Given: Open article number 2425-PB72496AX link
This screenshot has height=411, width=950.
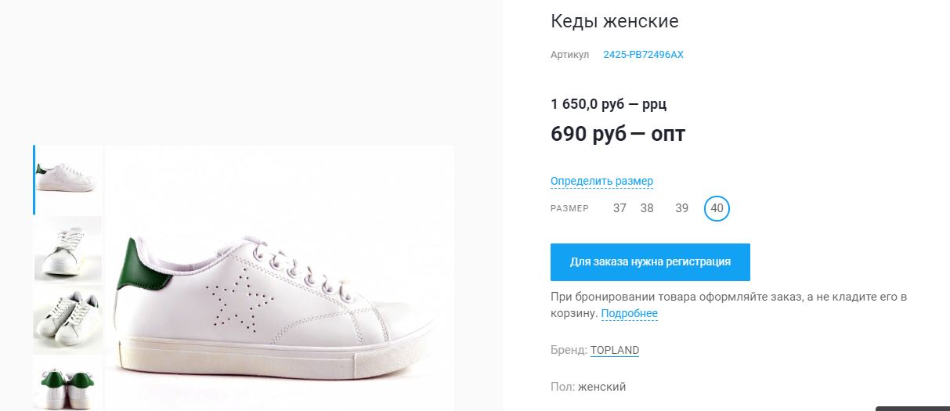Looking at the screenshot, I should pyautogui.click(x=643, y=55).
